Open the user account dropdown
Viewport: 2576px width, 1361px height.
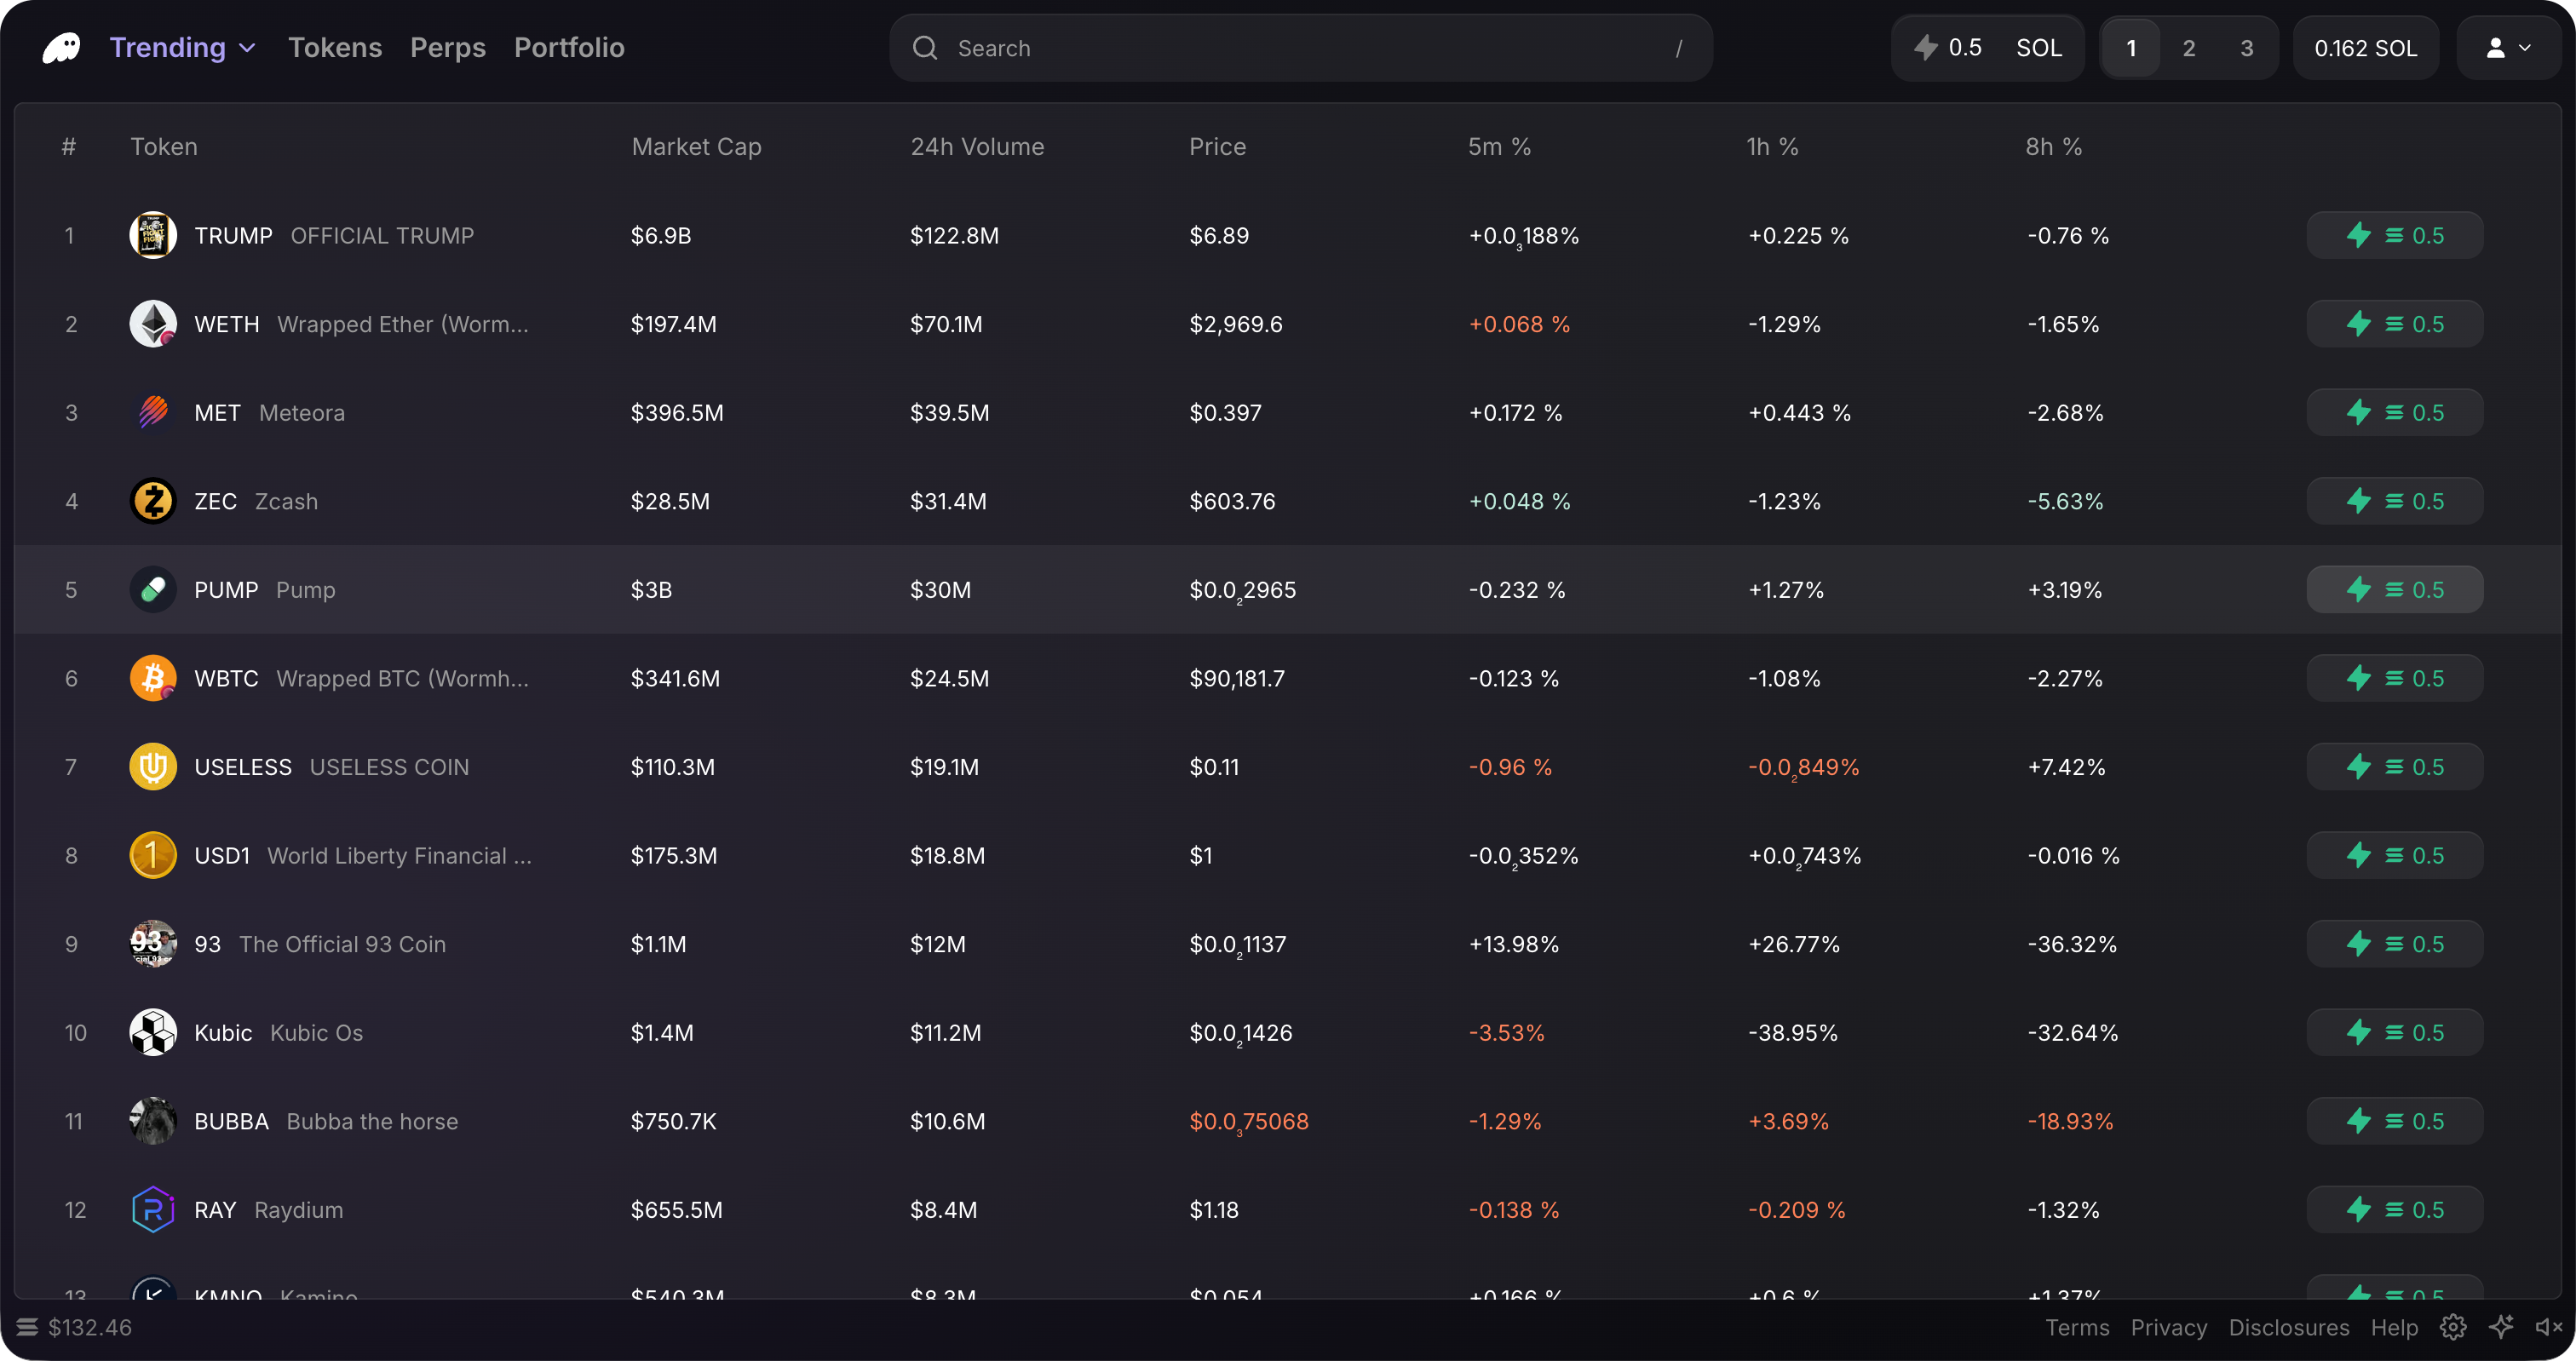click(2508, 48)
